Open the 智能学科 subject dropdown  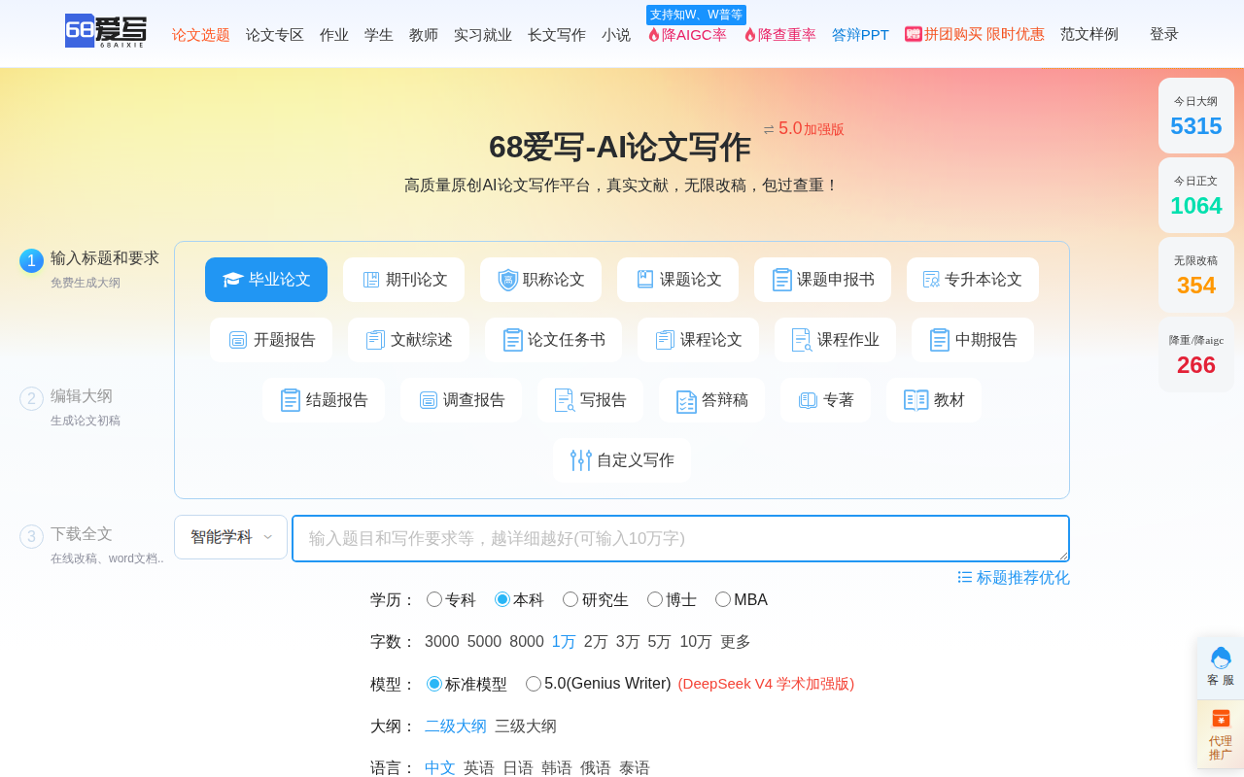tap(231, 537)
